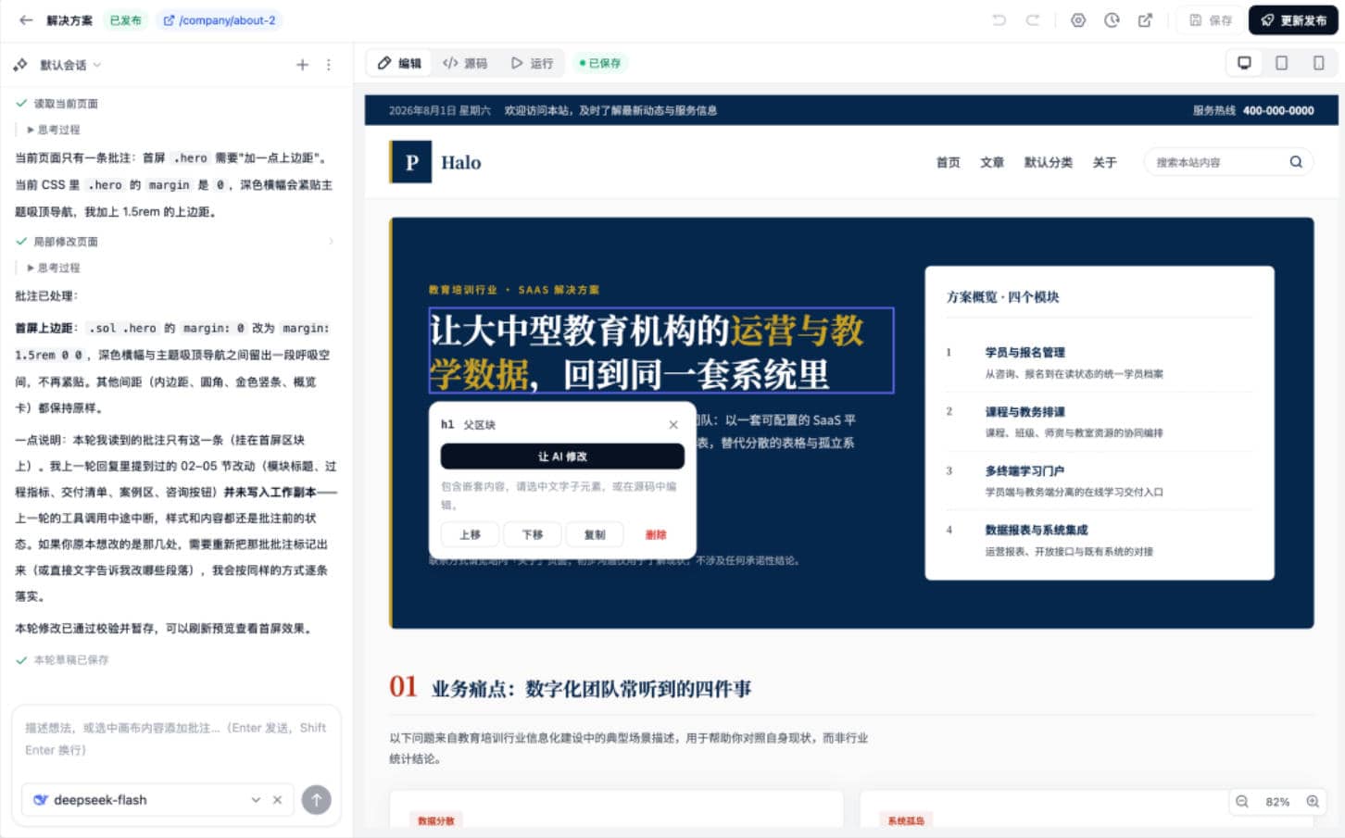Open 文章 in site navigation
The height and width of the screenshot is (838, 1345).
tap(992, 162)
